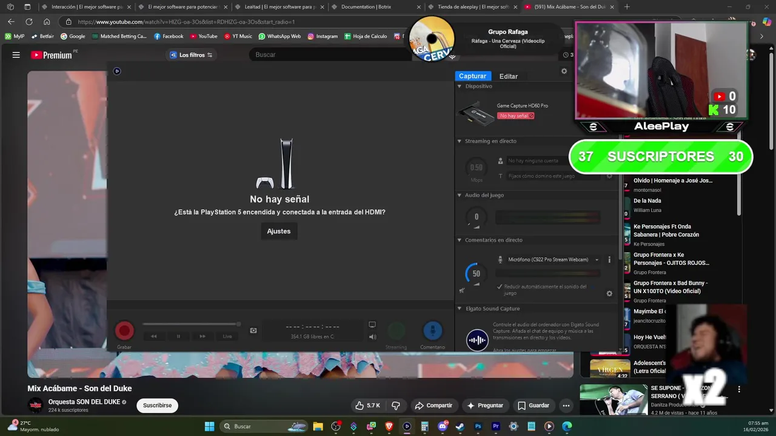This screenshot has width=776, height=436.
Task: Click the Suscribirse button
Action: pyautogui.click(x=157, y=405)
